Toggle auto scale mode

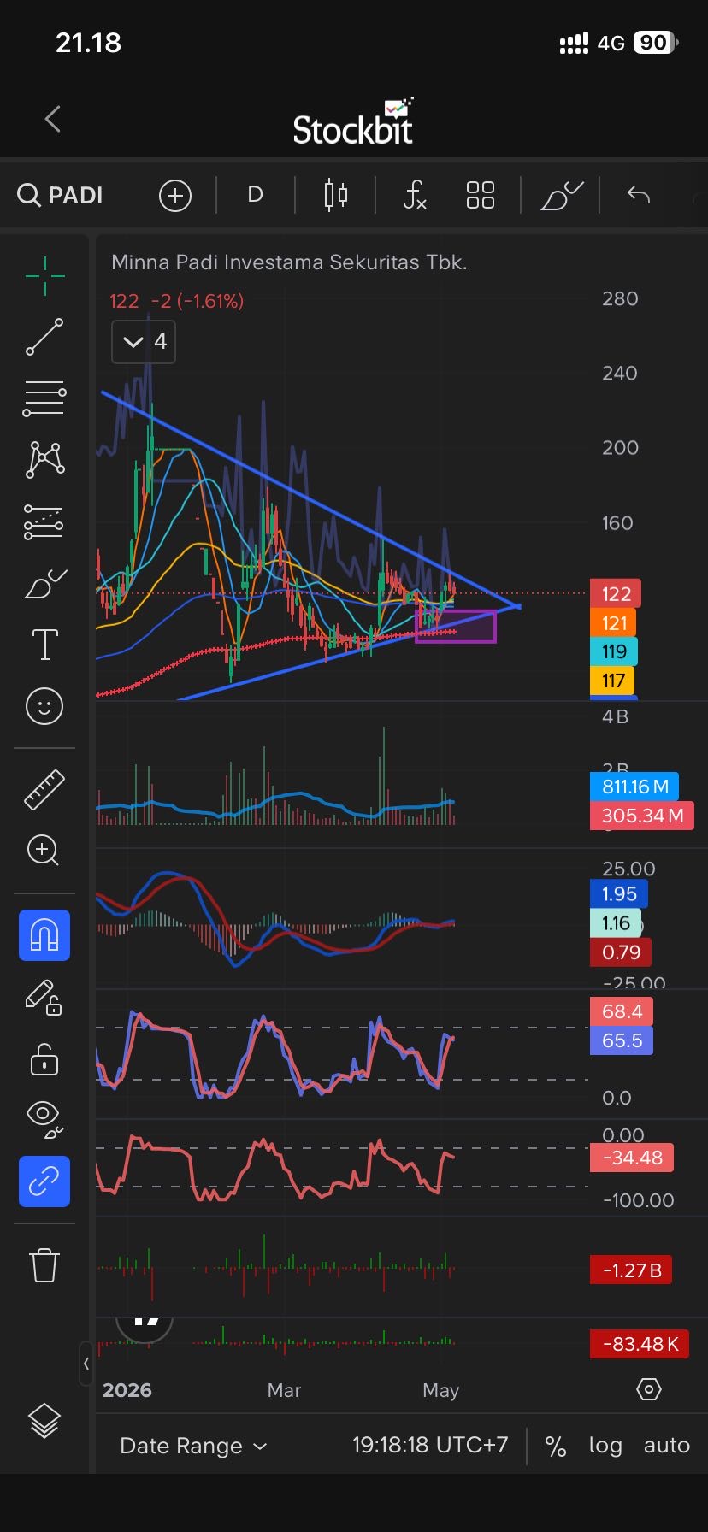(666, 1446)
